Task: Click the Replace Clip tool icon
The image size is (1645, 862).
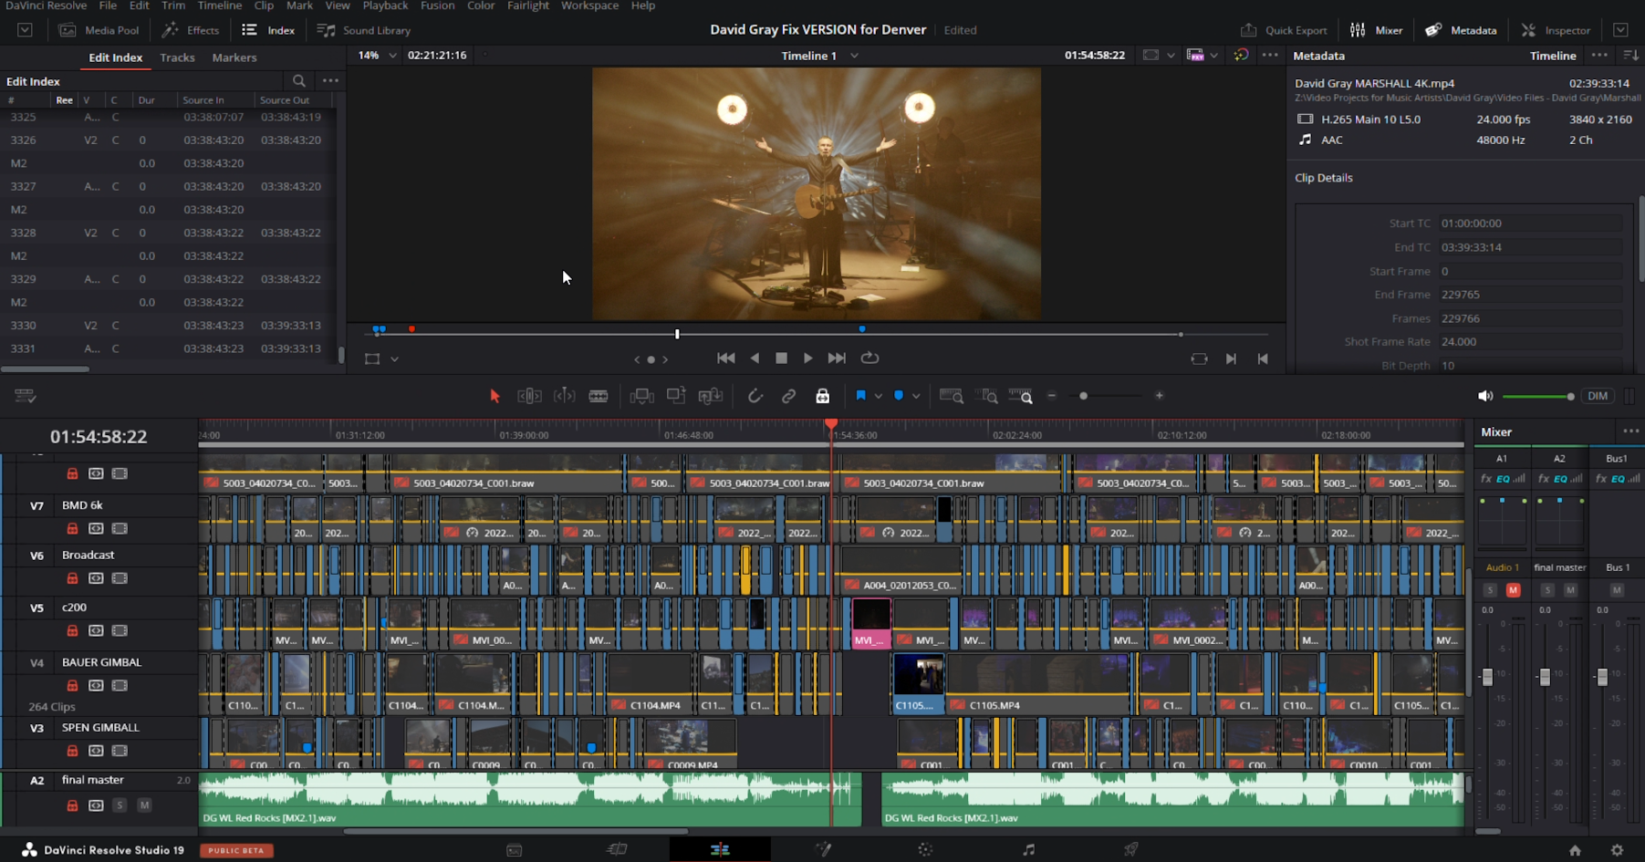Action: (710, 396)
